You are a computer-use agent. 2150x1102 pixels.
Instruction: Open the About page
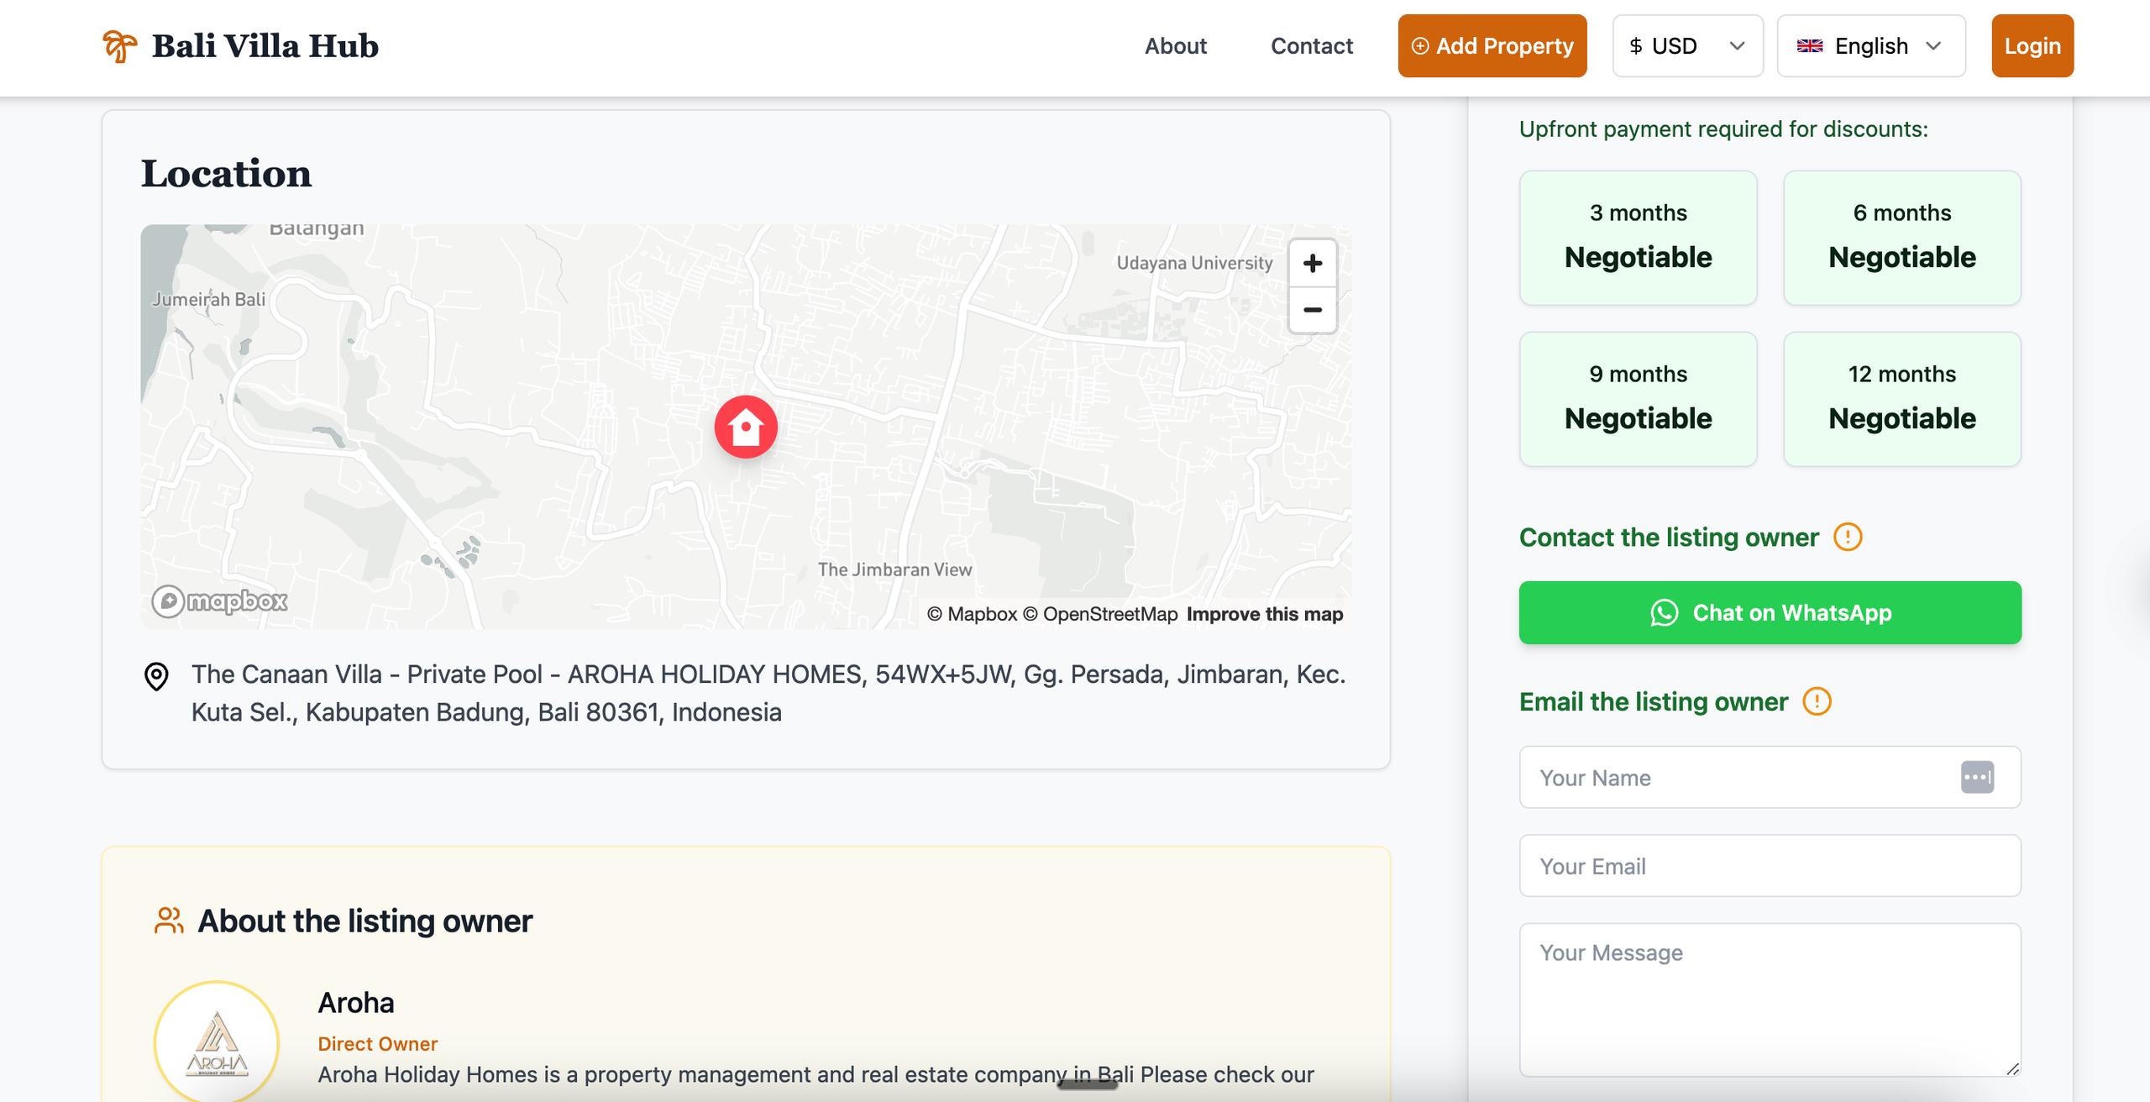1175,46
